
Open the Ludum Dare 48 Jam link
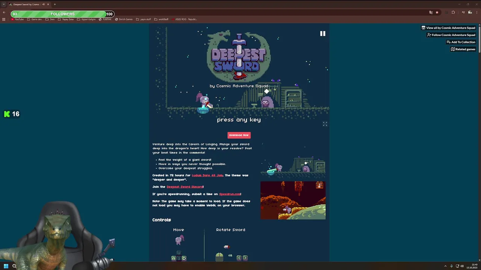tap(207, 175)
